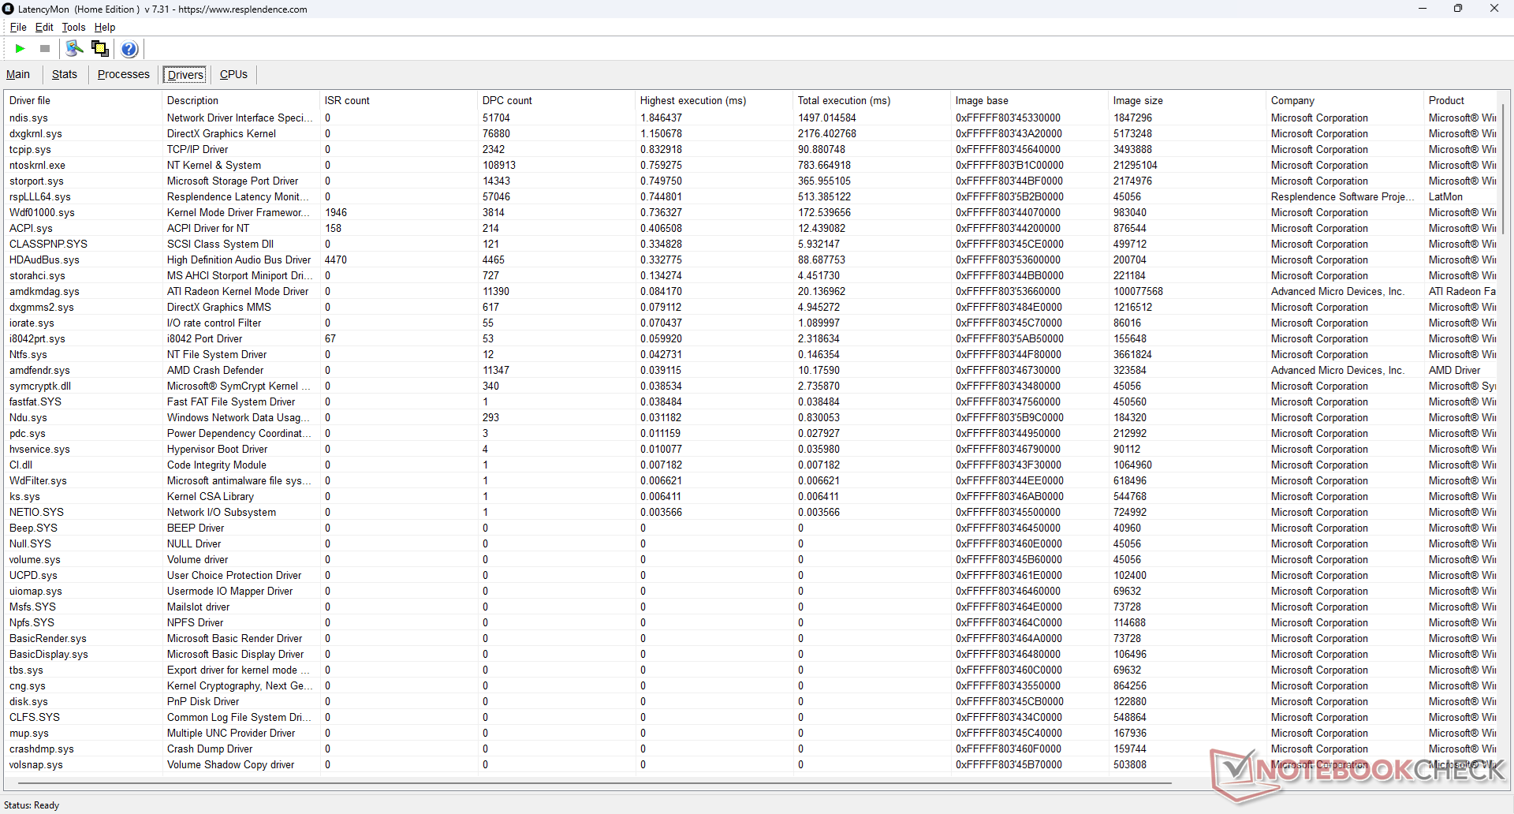Screen dimensions: 1514x814
Task: Switch to the Stats tab
Action: 65,74
